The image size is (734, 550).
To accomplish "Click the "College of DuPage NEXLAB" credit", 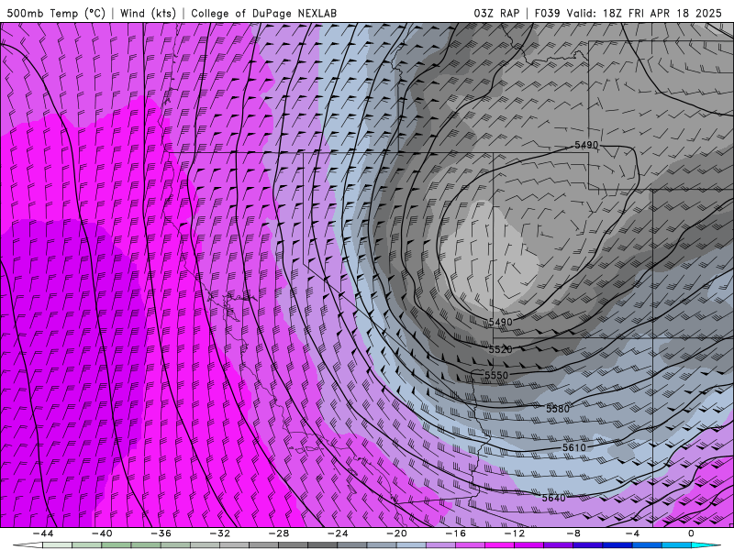I will 263,13.
